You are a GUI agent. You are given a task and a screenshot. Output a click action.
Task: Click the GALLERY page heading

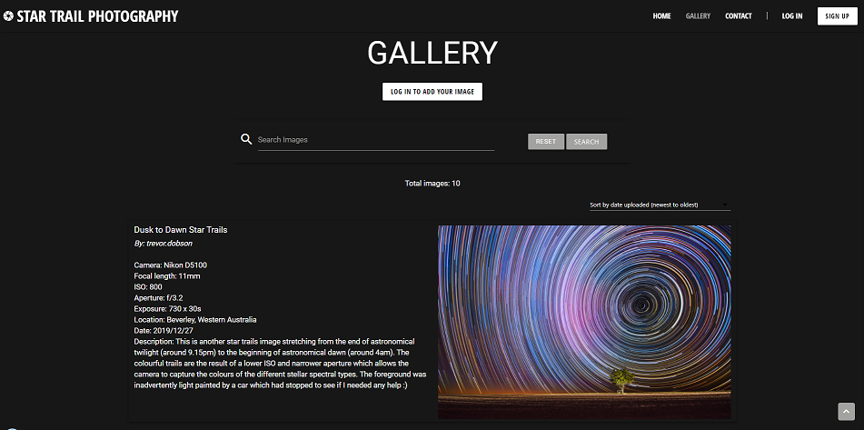coord(432,54)
